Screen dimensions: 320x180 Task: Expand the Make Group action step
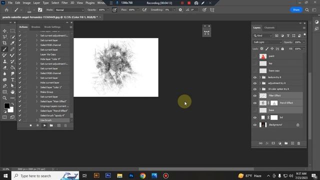[36, 92]
